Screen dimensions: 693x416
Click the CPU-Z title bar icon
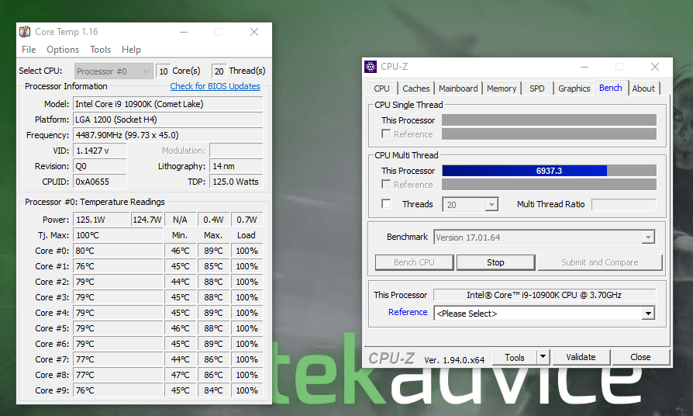371,67
